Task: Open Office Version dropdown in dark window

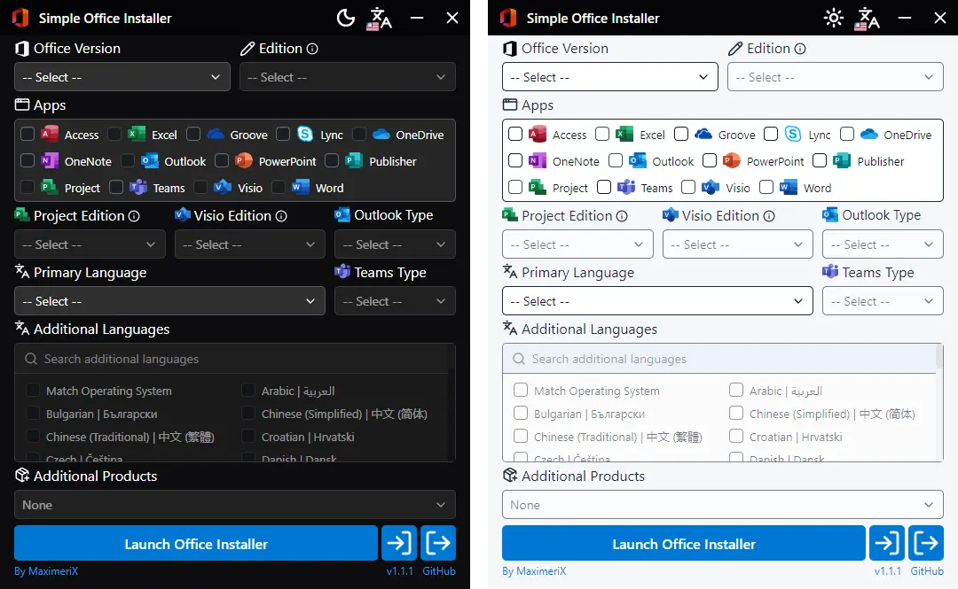Action: tap(122, 77)
